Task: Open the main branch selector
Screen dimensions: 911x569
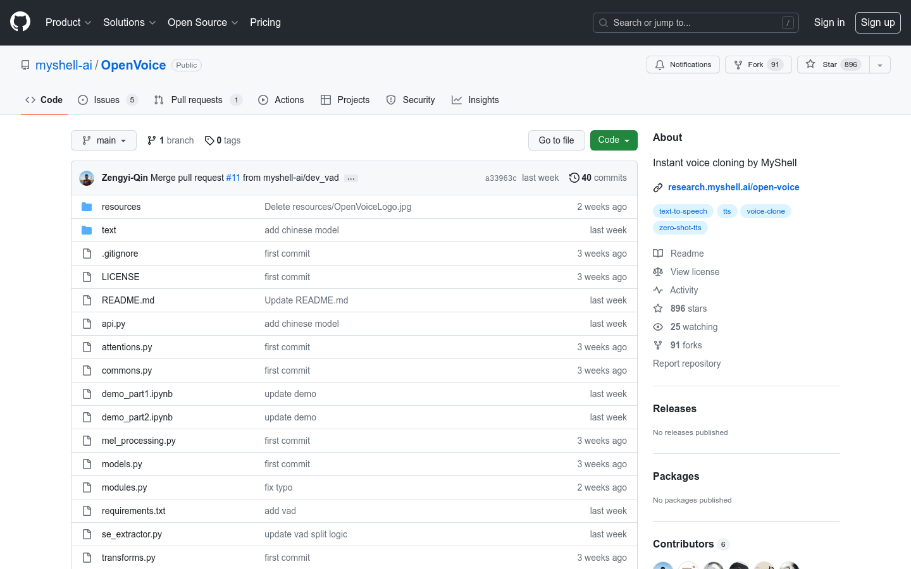Action: [x=104, y=140]
